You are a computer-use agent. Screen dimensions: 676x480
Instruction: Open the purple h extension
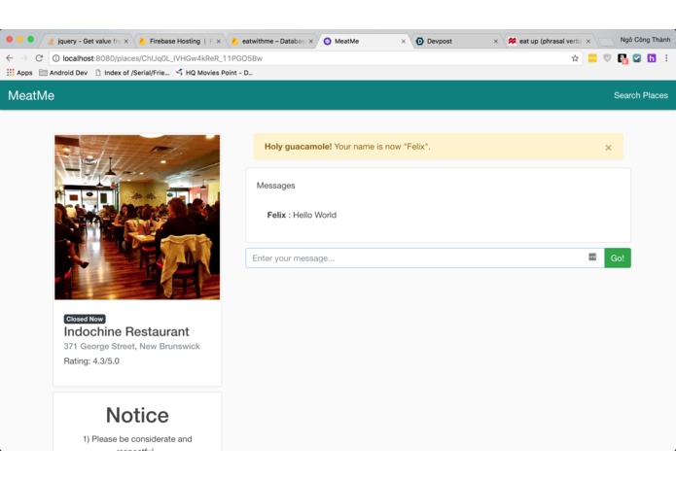coord(652,58)
